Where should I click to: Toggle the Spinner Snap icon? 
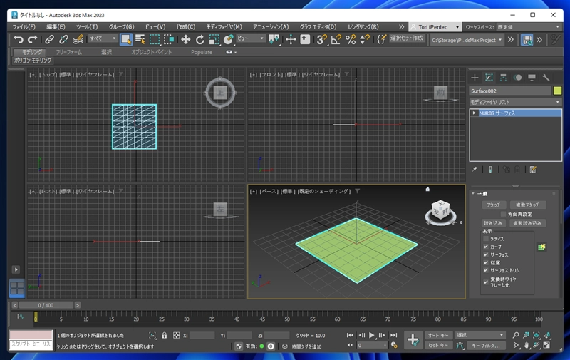[x=364, y=39]
